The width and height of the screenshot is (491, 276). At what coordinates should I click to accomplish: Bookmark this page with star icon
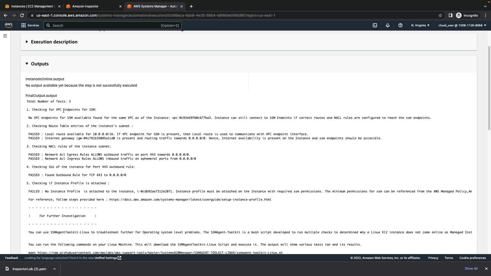440,15
